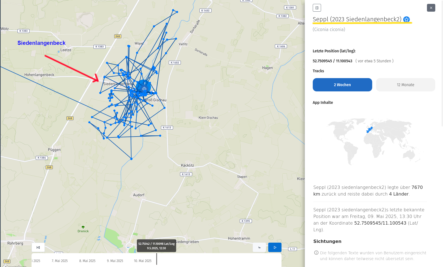
Task: Click the K 1402 road shield near Valfitz
Action: [175, 63]
